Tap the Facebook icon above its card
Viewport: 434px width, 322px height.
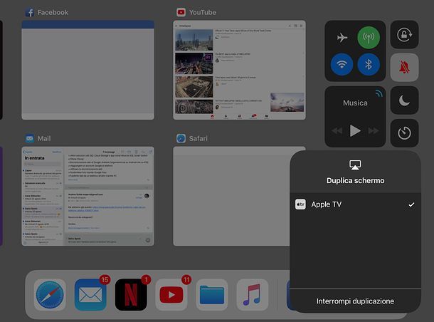pyautogui.click(x=30, y=12)
